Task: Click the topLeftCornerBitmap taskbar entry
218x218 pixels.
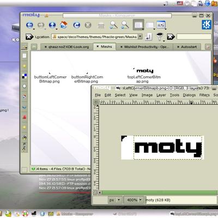Action: [x=193, y=214]
